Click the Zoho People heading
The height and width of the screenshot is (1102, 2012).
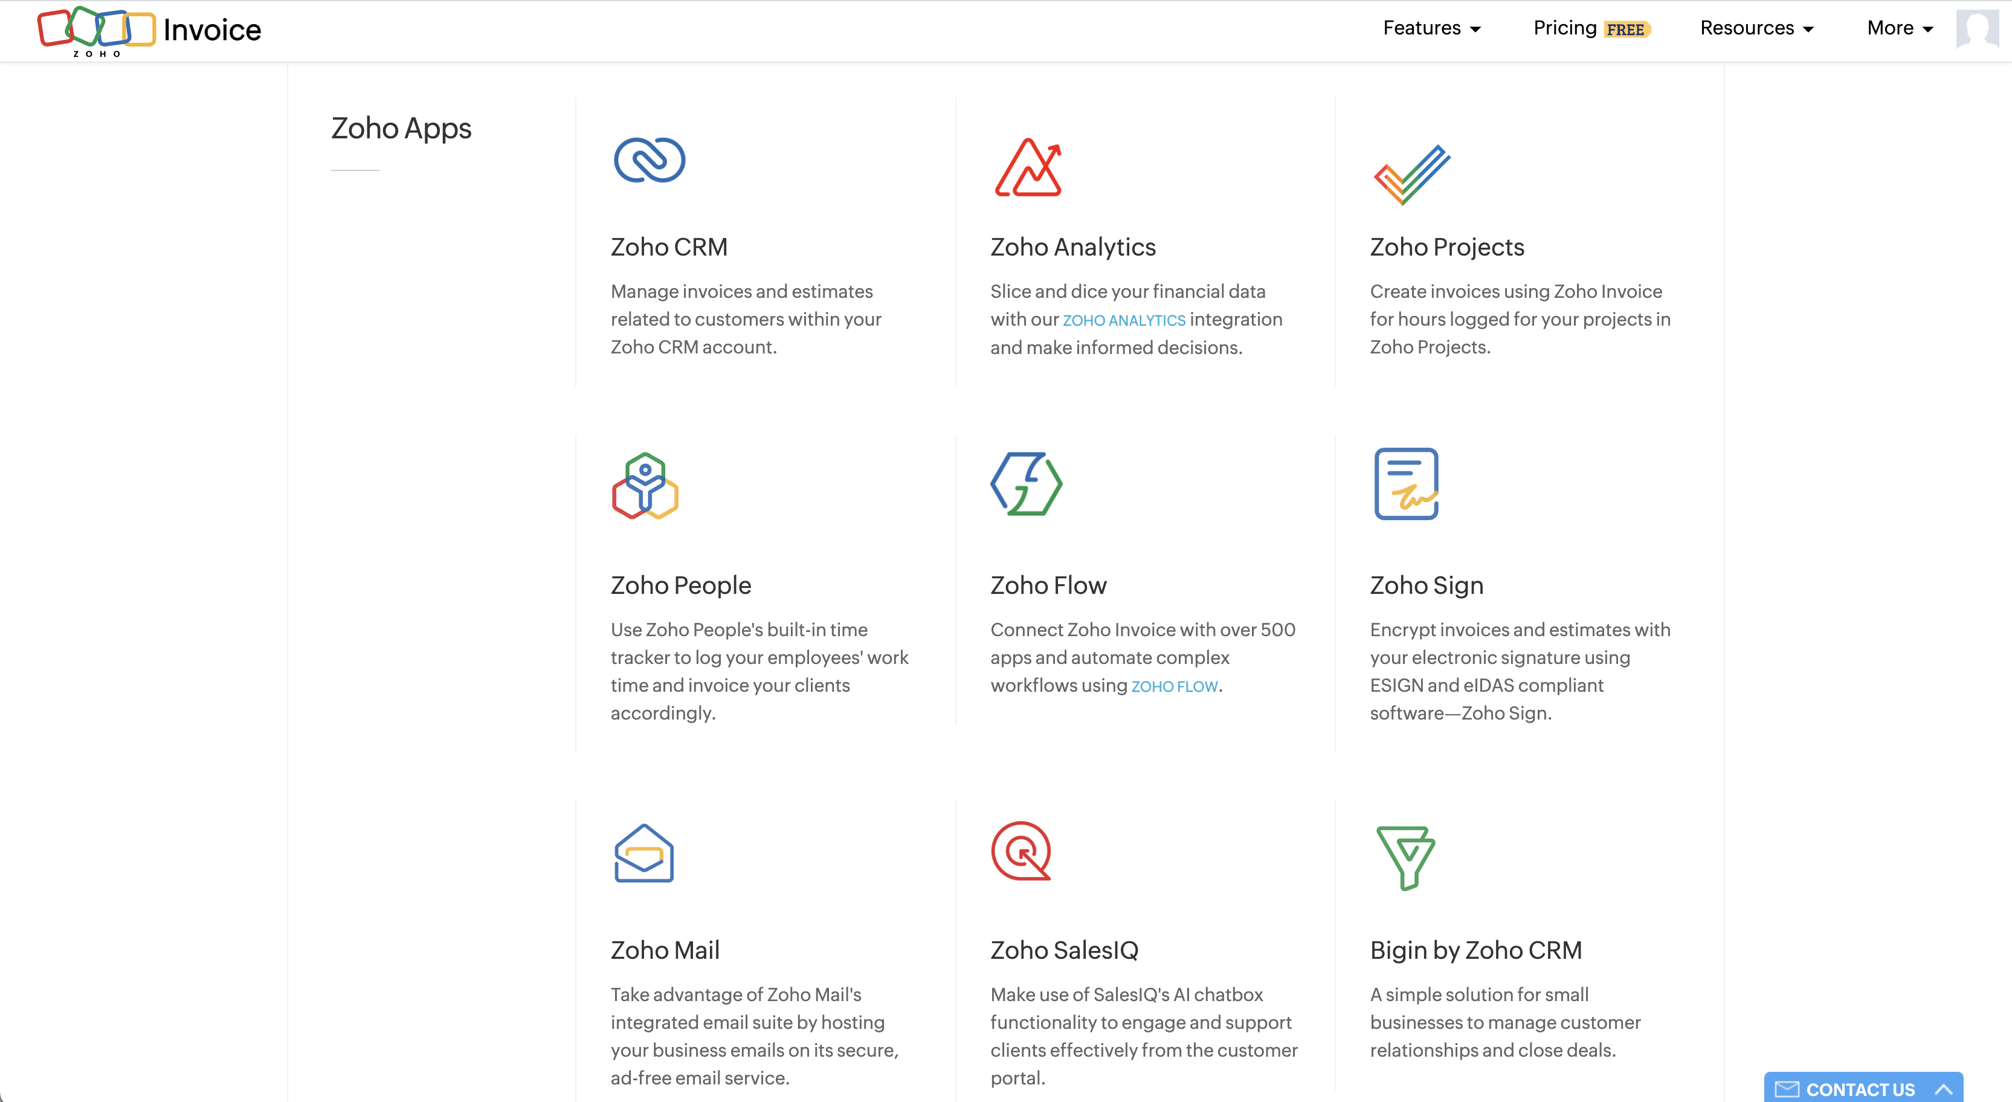tap(681, 585)
